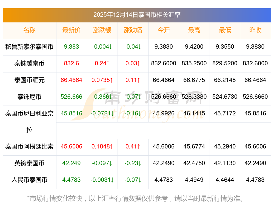Screen dimensions: 274x207
Task: Click the change percent -0.04↓
Action: (x=133, y=46)
